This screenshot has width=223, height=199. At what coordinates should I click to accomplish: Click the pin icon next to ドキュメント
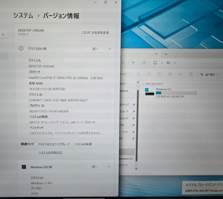coord(133,118)
